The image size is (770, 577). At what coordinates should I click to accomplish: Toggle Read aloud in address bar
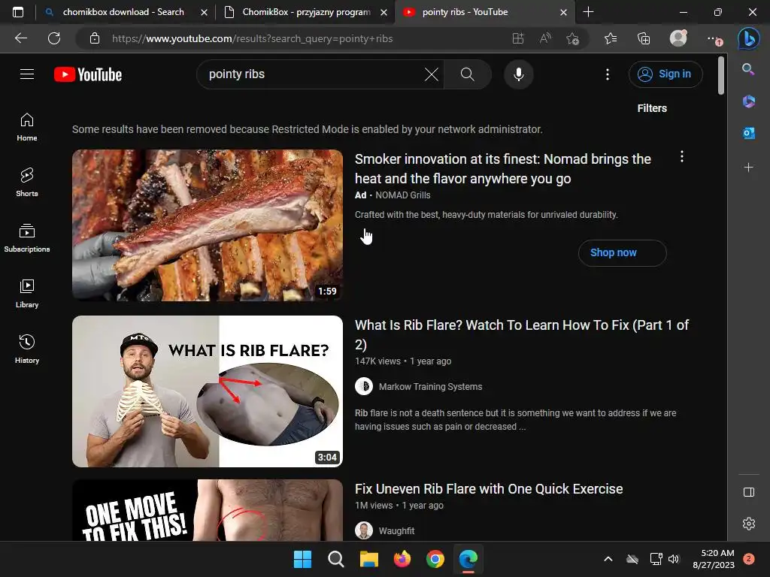point(545,38)
